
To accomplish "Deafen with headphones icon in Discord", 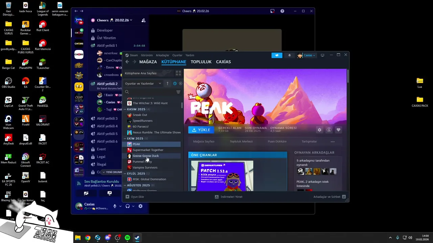I will (128, 206).
